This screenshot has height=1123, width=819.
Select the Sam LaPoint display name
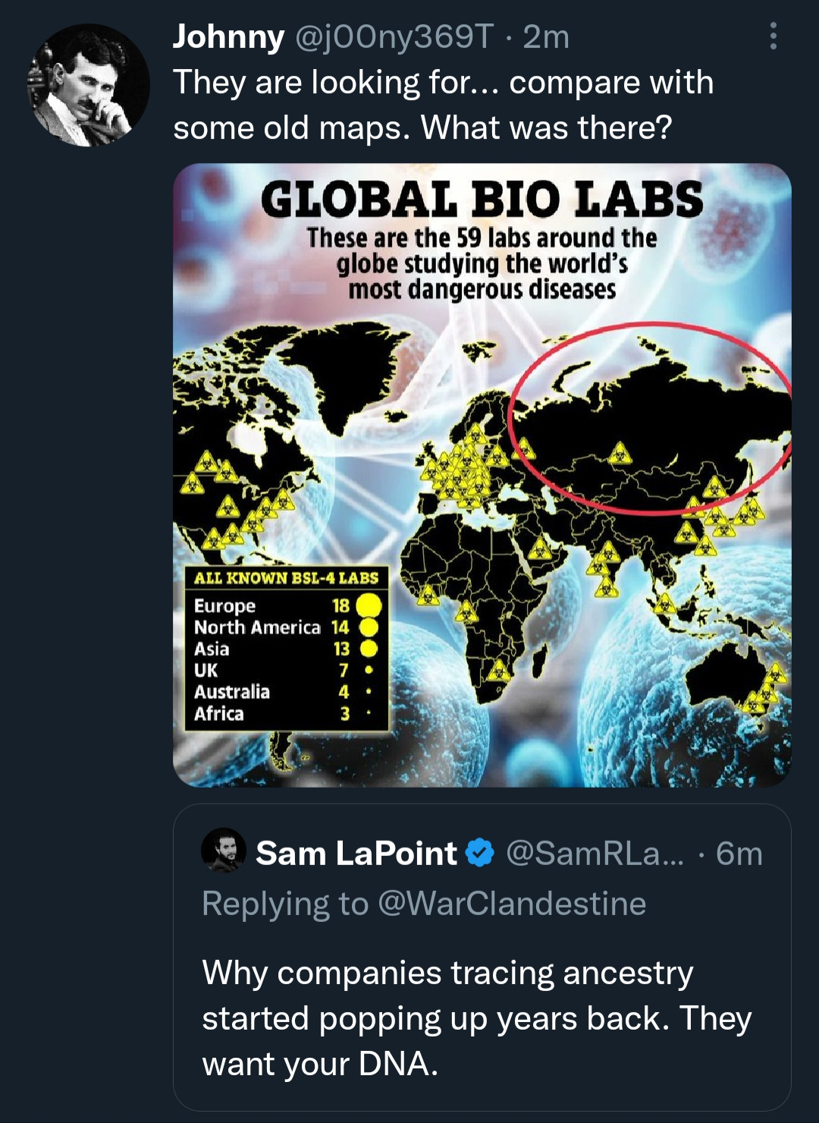point(356,854)
